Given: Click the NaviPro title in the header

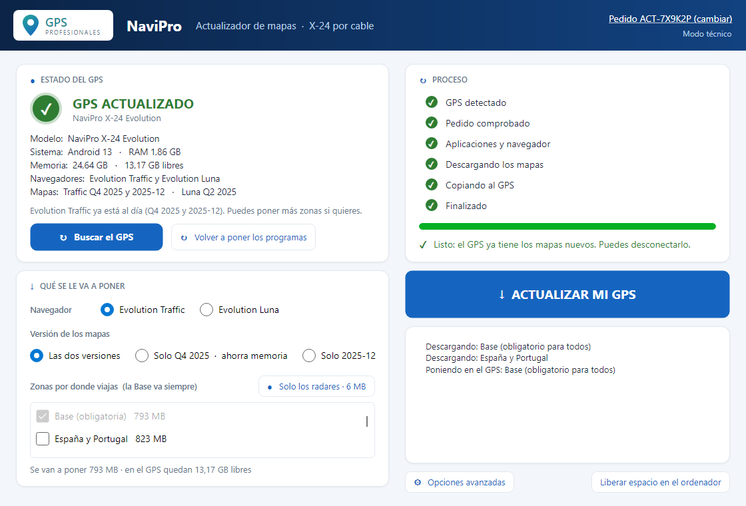Looking at the screenshot, I should (154, 26).
